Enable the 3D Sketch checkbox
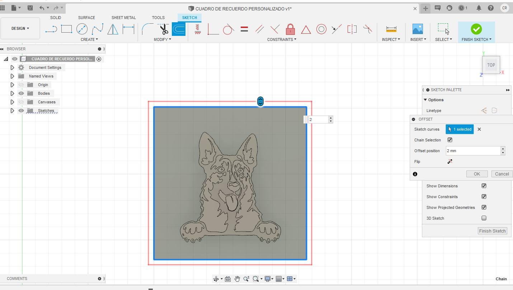Viewport: 513px width, 290px height. [x=484, y=218]
